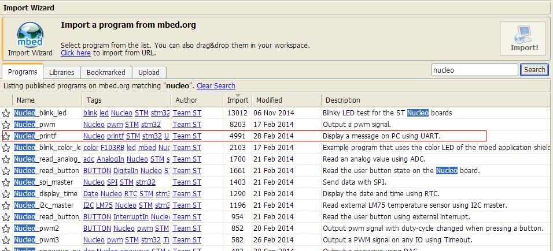Sort by the Import column header

click(238, 100)
